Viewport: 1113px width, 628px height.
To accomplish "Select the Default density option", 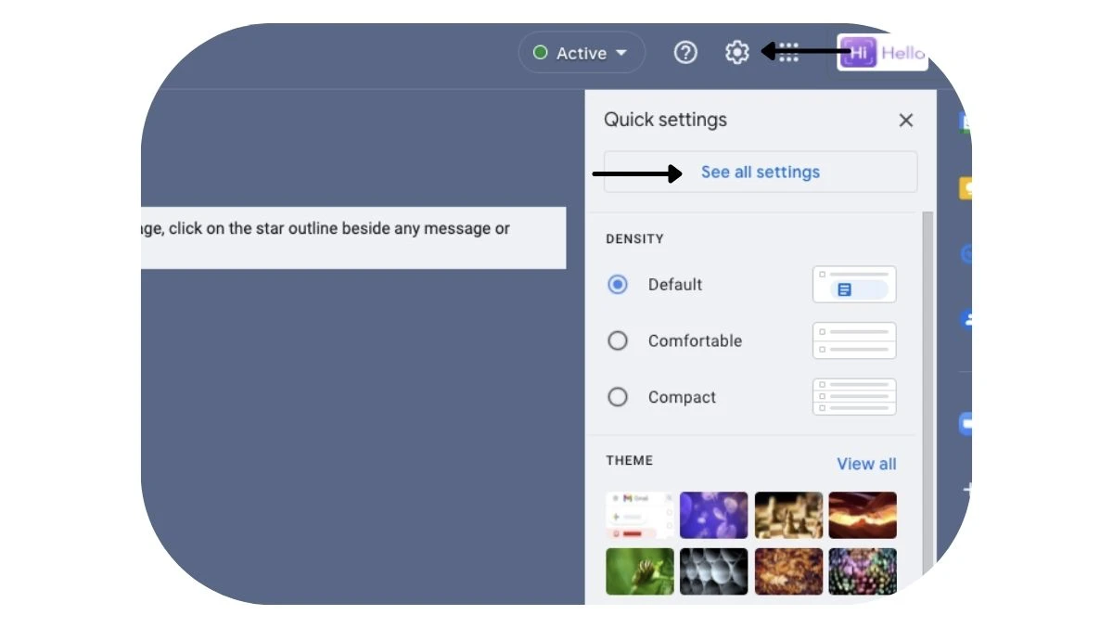I will coord(618,284).
